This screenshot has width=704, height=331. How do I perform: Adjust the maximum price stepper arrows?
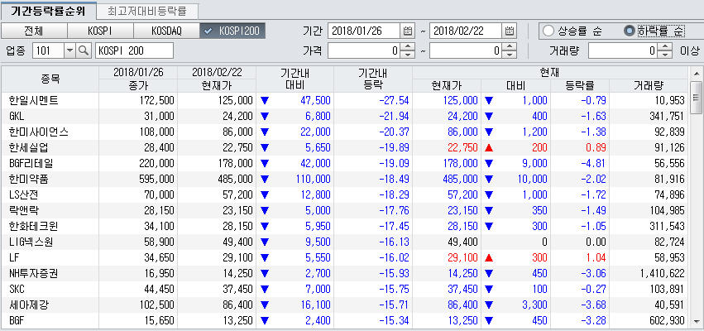tap(509, 50)
